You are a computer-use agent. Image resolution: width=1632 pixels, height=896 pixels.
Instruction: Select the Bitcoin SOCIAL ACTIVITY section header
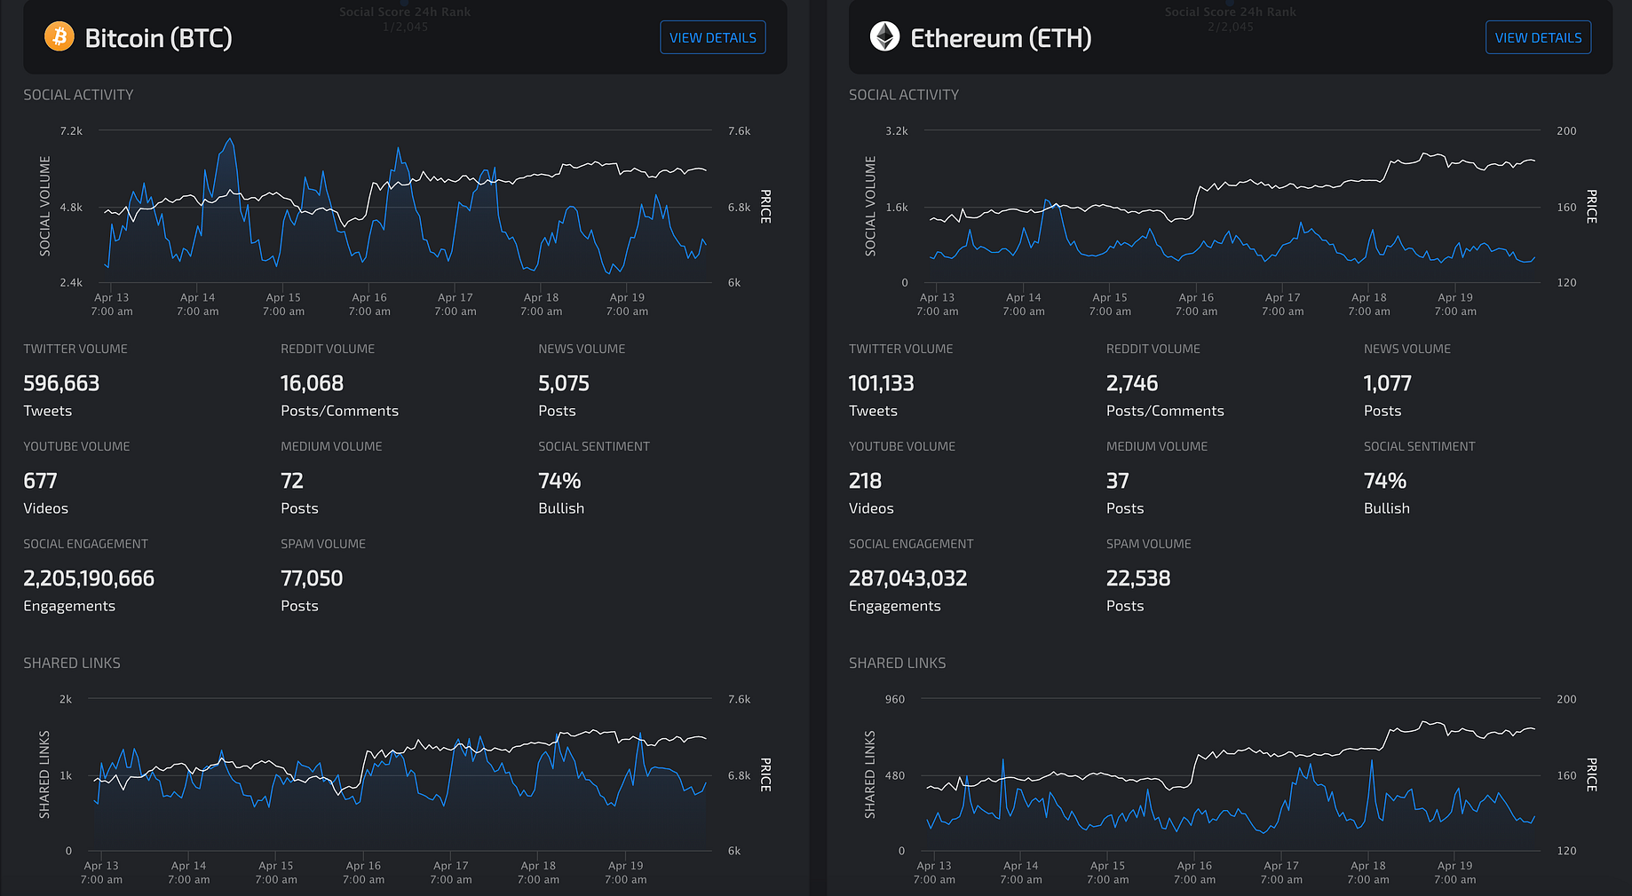78,94
